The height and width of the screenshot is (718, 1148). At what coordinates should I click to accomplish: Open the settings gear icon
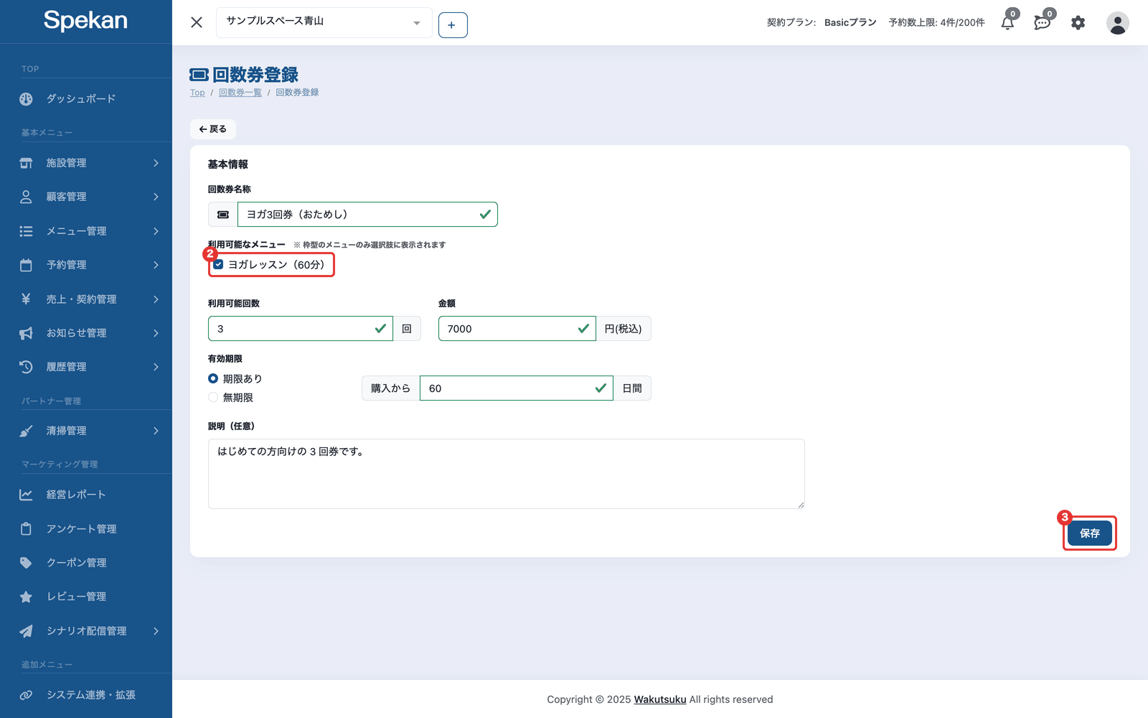1078,23
